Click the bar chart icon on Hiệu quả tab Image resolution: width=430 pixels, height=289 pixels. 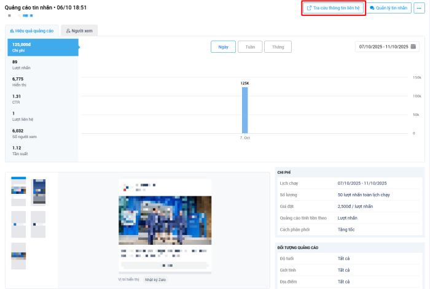point(12,30)
